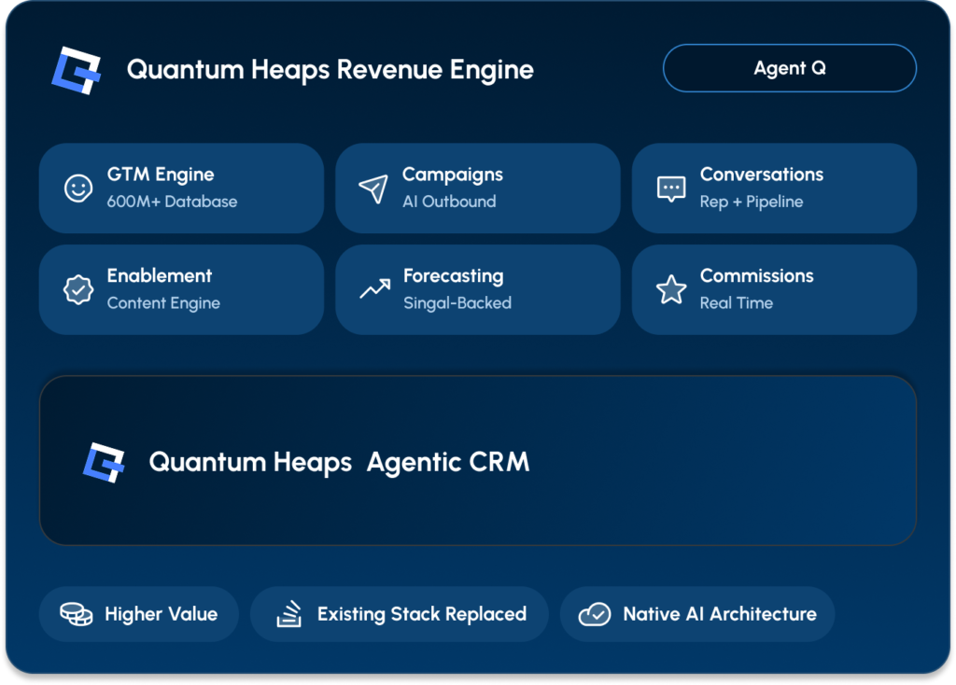Viewport: 956px width, 685px height.
Task: Click the Conversations title
Action: click(x=762, y=175)
